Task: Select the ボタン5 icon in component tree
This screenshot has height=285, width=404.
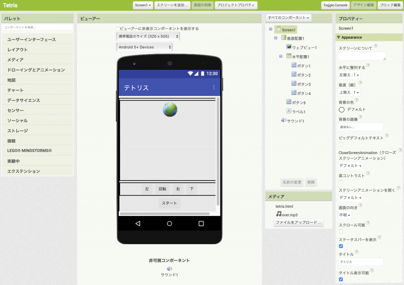Action: 289,102
